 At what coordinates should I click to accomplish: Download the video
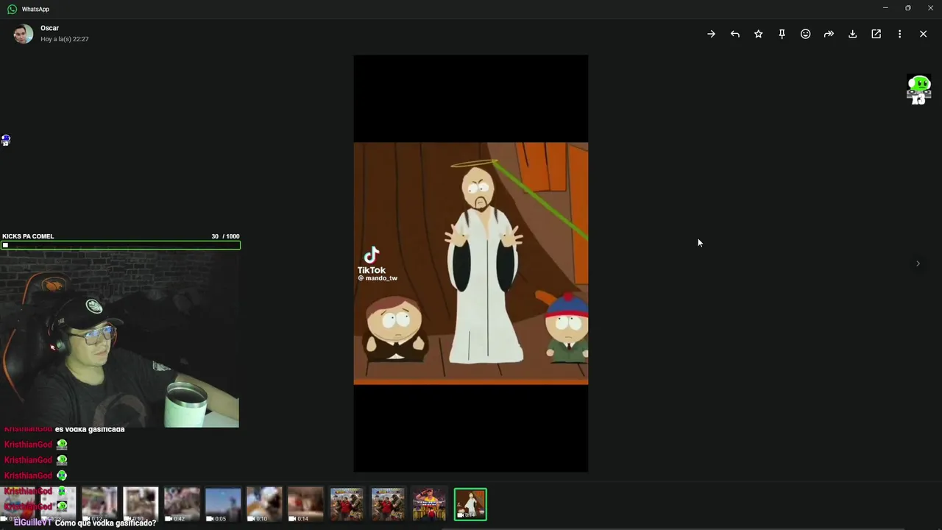(852, 34)
